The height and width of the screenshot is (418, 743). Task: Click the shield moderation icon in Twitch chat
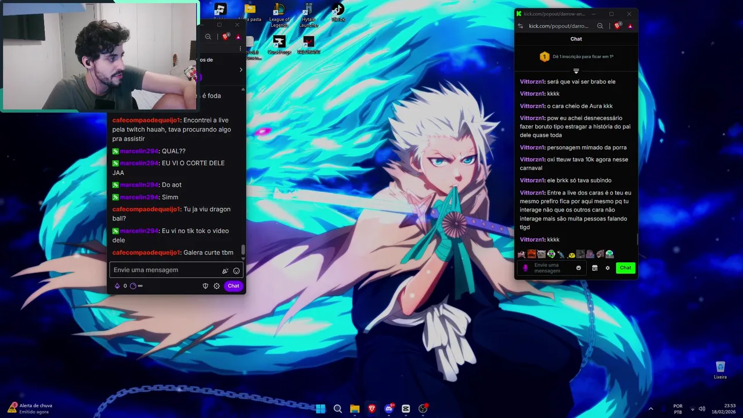pyautogui.click(x=205, y=286)
